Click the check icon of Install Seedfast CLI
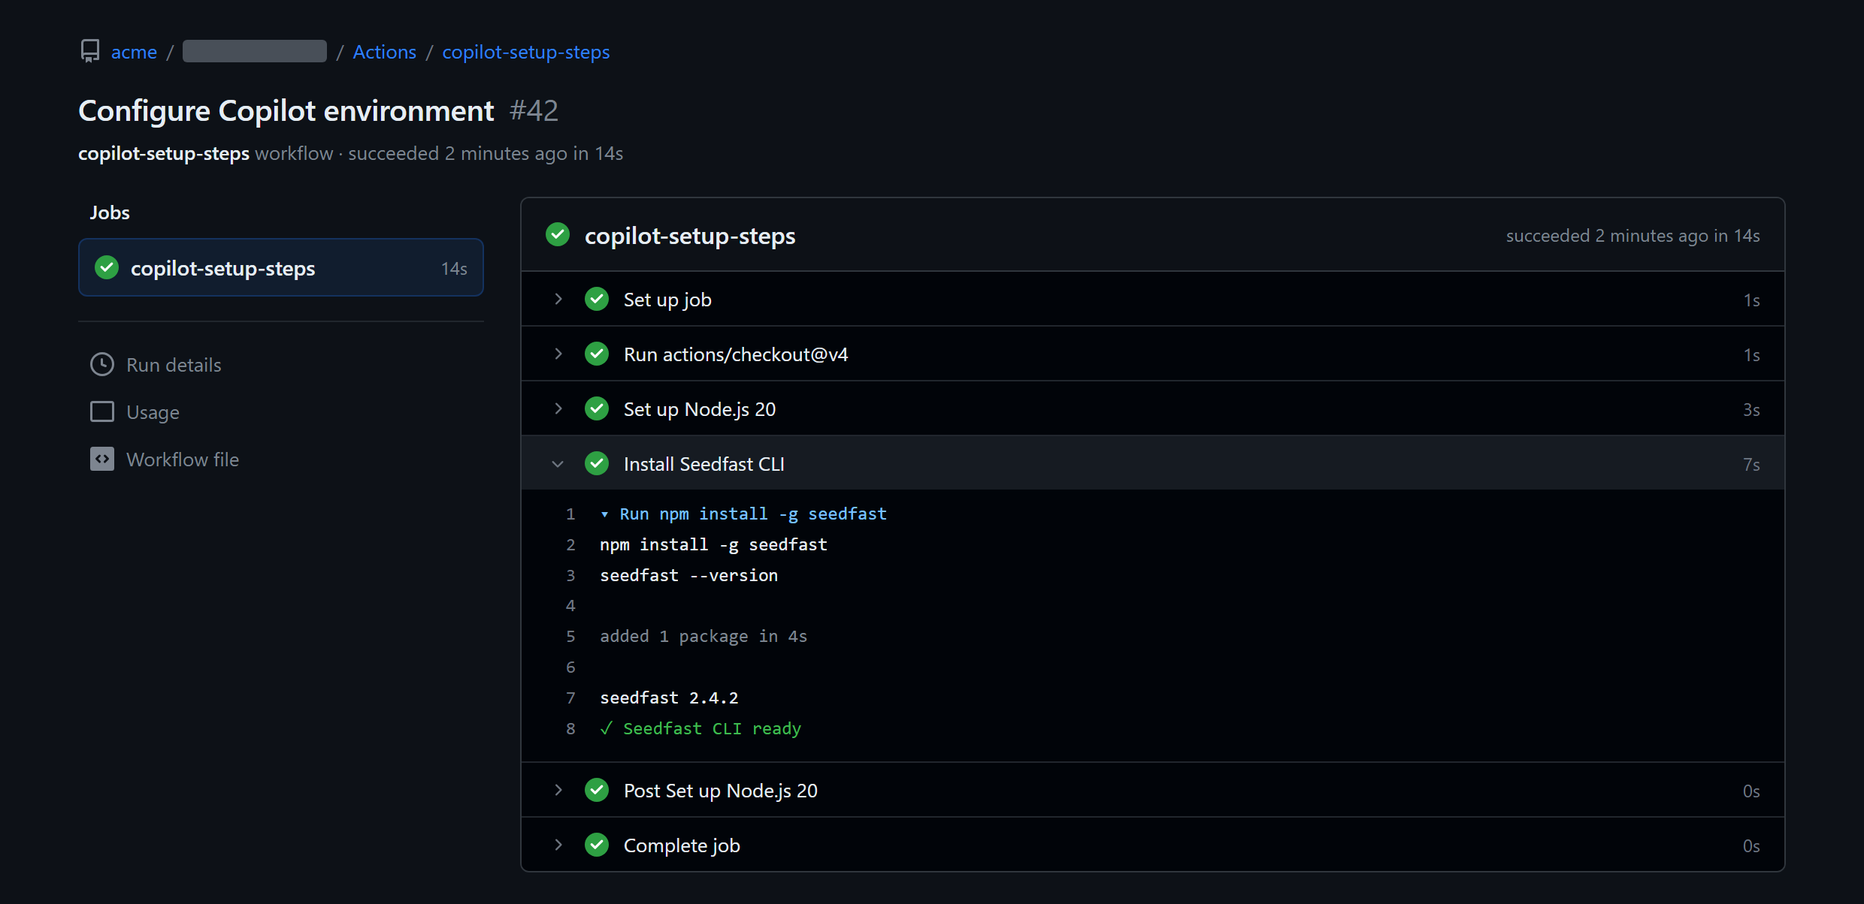 tap(597, 463)
